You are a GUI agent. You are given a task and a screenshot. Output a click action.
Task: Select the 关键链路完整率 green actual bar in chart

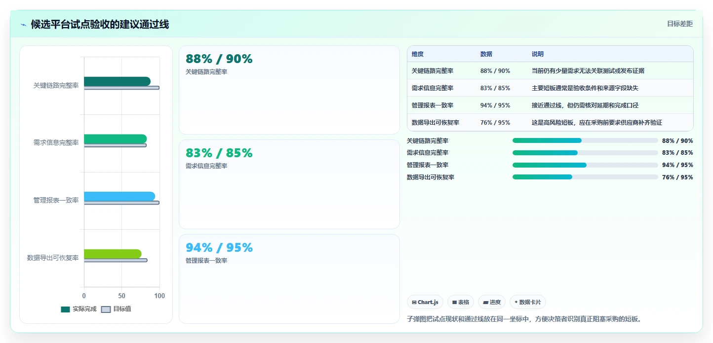point(117,81)
